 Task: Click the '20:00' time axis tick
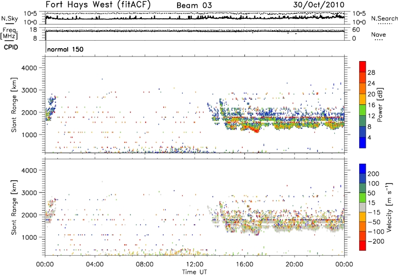pos(294,265)
